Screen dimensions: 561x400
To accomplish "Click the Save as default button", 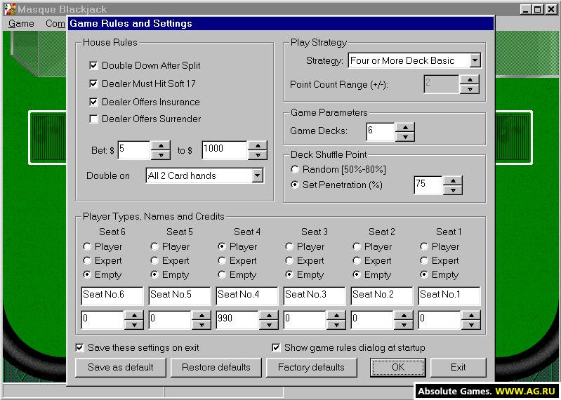I will (x=121, y=367).
